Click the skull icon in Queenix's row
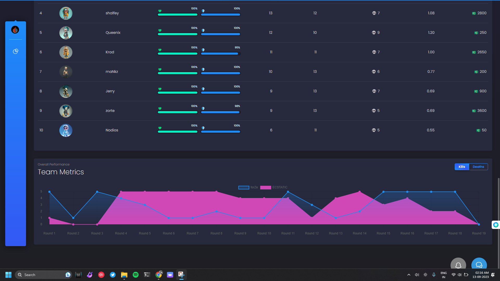Viewport: 500px width, 281px height. point(374,33)
